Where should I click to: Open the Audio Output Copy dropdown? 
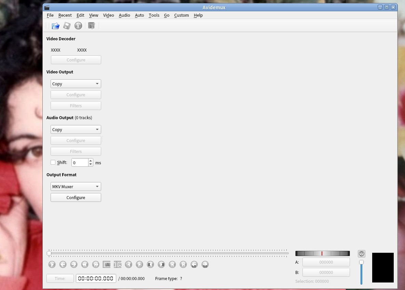click(x=76, y=129)
